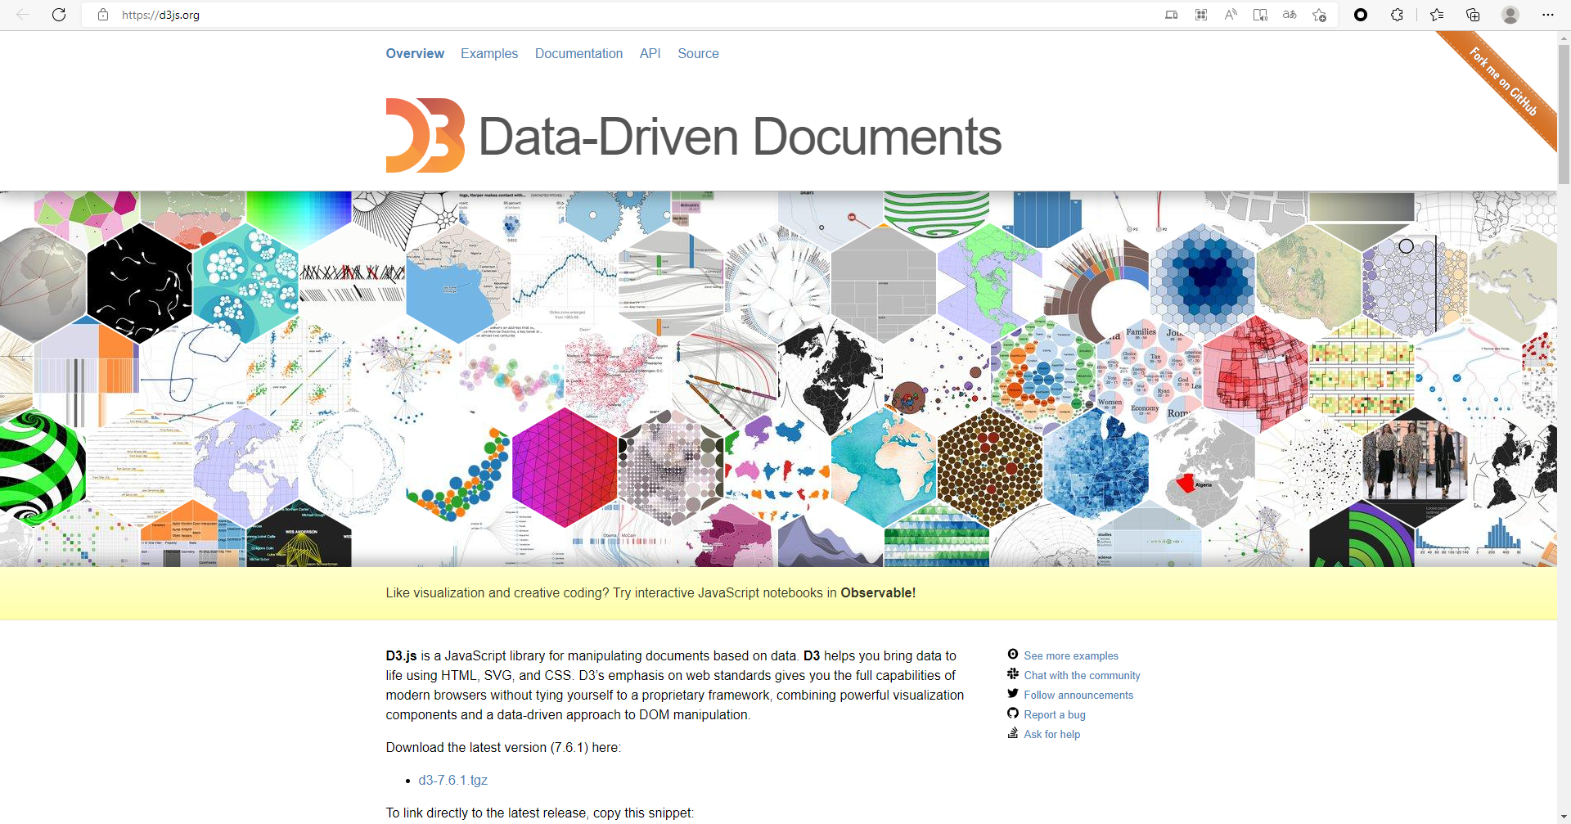1571x824 pixels.
Task: Click the scrollbar down arrow
Action: tap(1564, 817)
